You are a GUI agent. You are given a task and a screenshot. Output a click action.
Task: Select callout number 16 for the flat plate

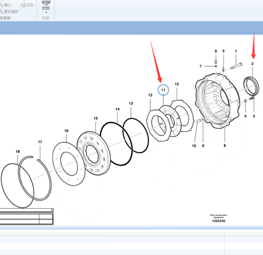click(x=66, y=131)
